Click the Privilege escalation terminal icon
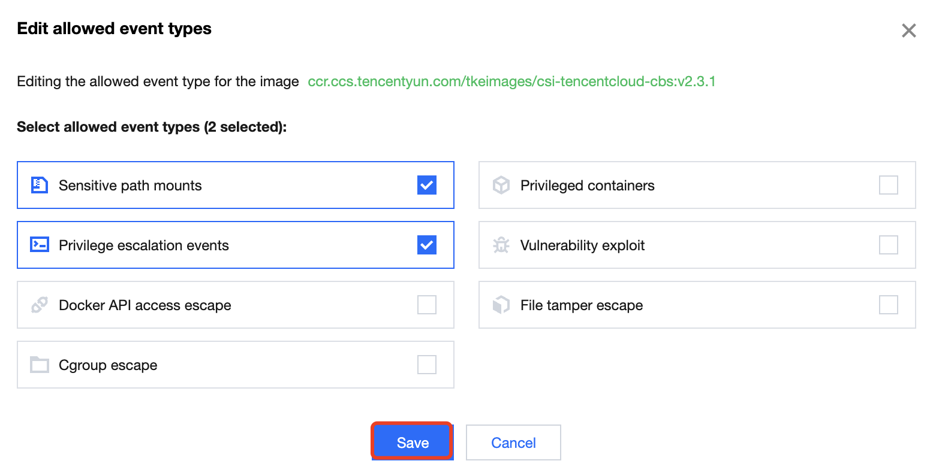The width and height of the screenshot is (933, 473). (x=40, y=245)
